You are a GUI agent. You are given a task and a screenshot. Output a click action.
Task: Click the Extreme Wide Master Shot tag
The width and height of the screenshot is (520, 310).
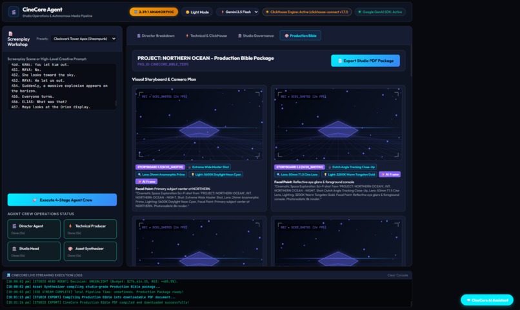pyautogui.click(x=208, y=167)
